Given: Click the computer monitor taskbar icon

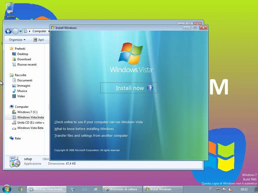Looking at the screenshot, I should pyautogui.click(x=73, y=189).
